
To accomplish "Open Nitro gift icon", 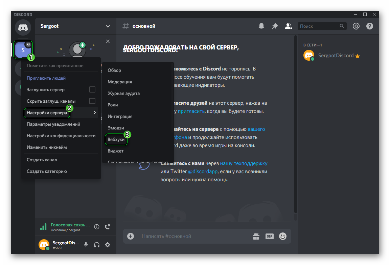I will click(256, 236).
